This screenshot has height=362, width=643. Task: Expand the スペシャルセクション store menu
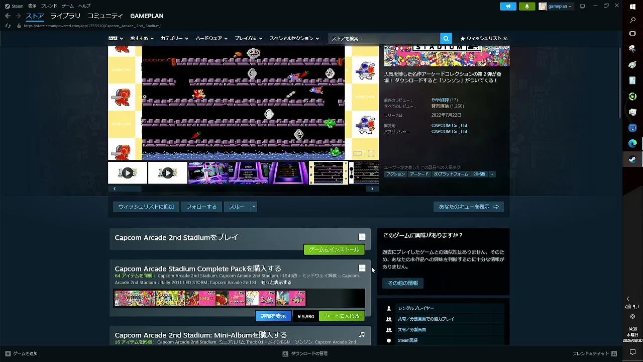click(294, 38)
